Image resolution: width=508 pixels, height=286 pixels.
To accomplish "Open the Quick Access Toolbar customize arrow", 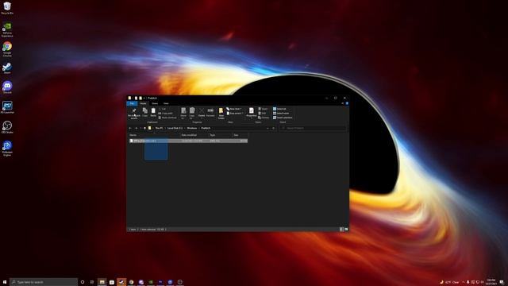I will [x=144, y=98].
